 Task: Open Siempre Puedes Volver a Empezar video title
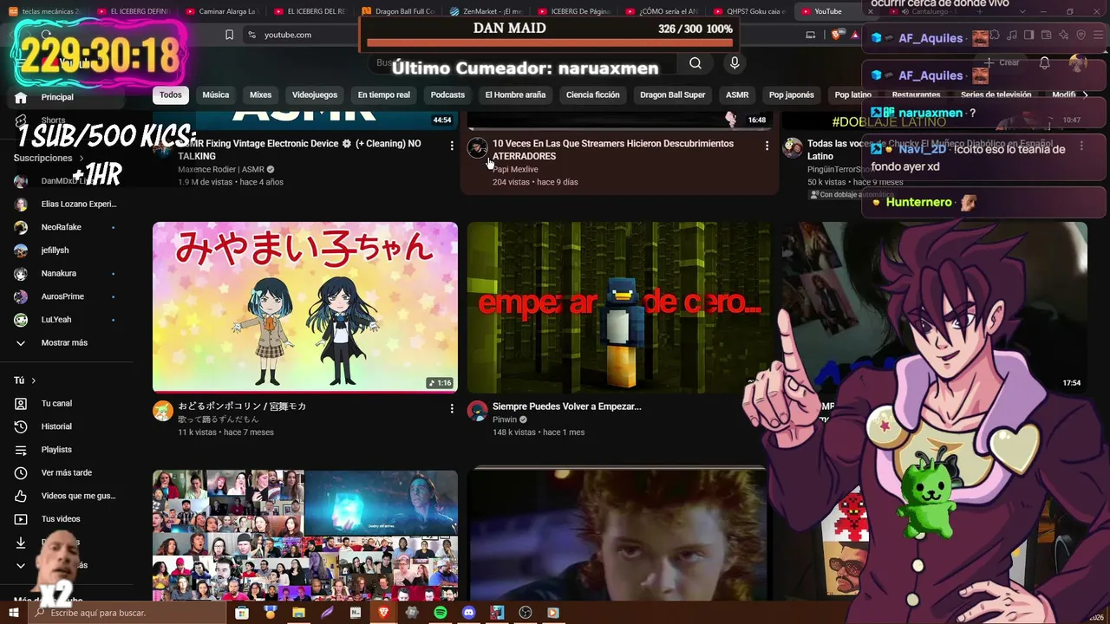[567, 406]
